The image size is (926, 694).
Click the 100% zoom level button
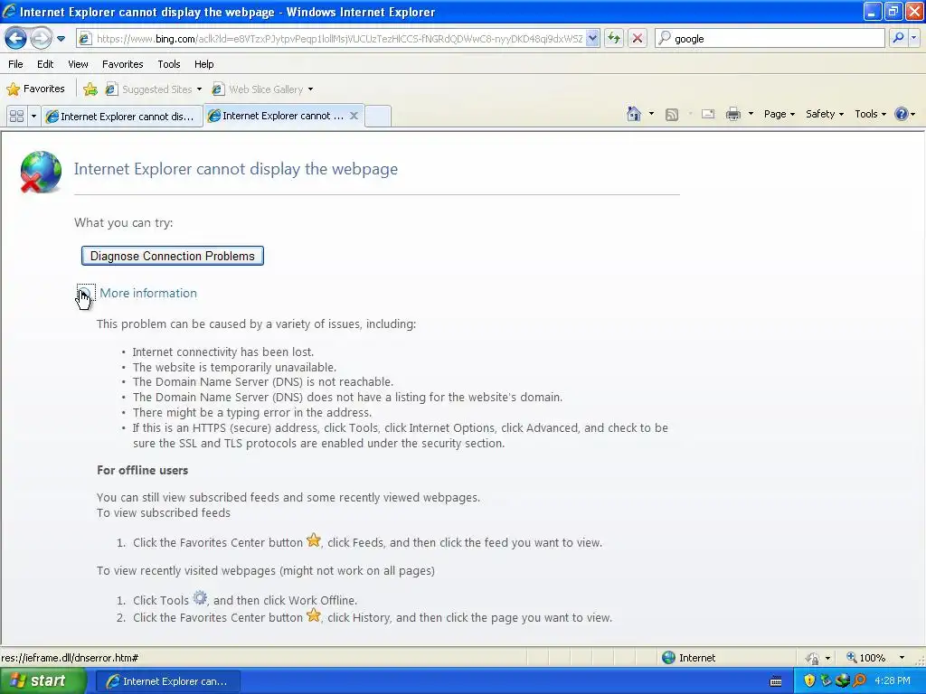[865, 658]
